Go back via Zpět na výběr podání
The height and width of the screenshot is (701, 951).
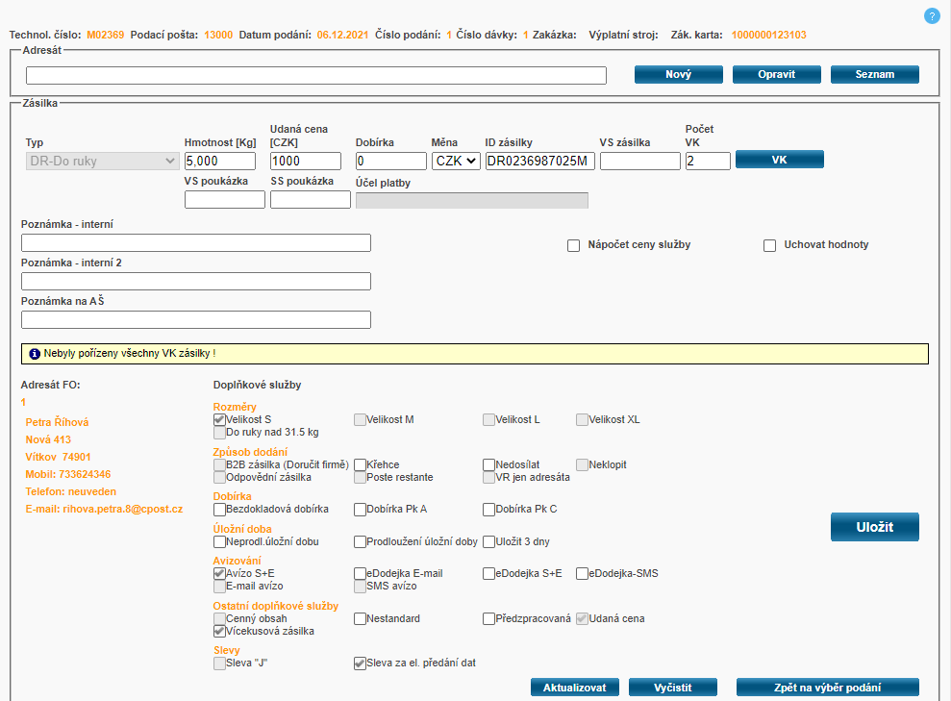[x=828, y=687]
